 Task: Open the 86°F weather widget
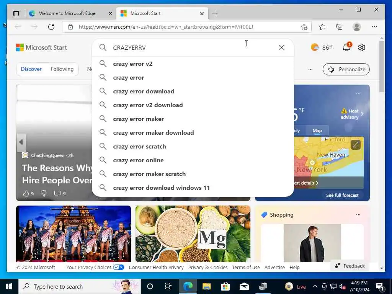click(x=322, y=47)
